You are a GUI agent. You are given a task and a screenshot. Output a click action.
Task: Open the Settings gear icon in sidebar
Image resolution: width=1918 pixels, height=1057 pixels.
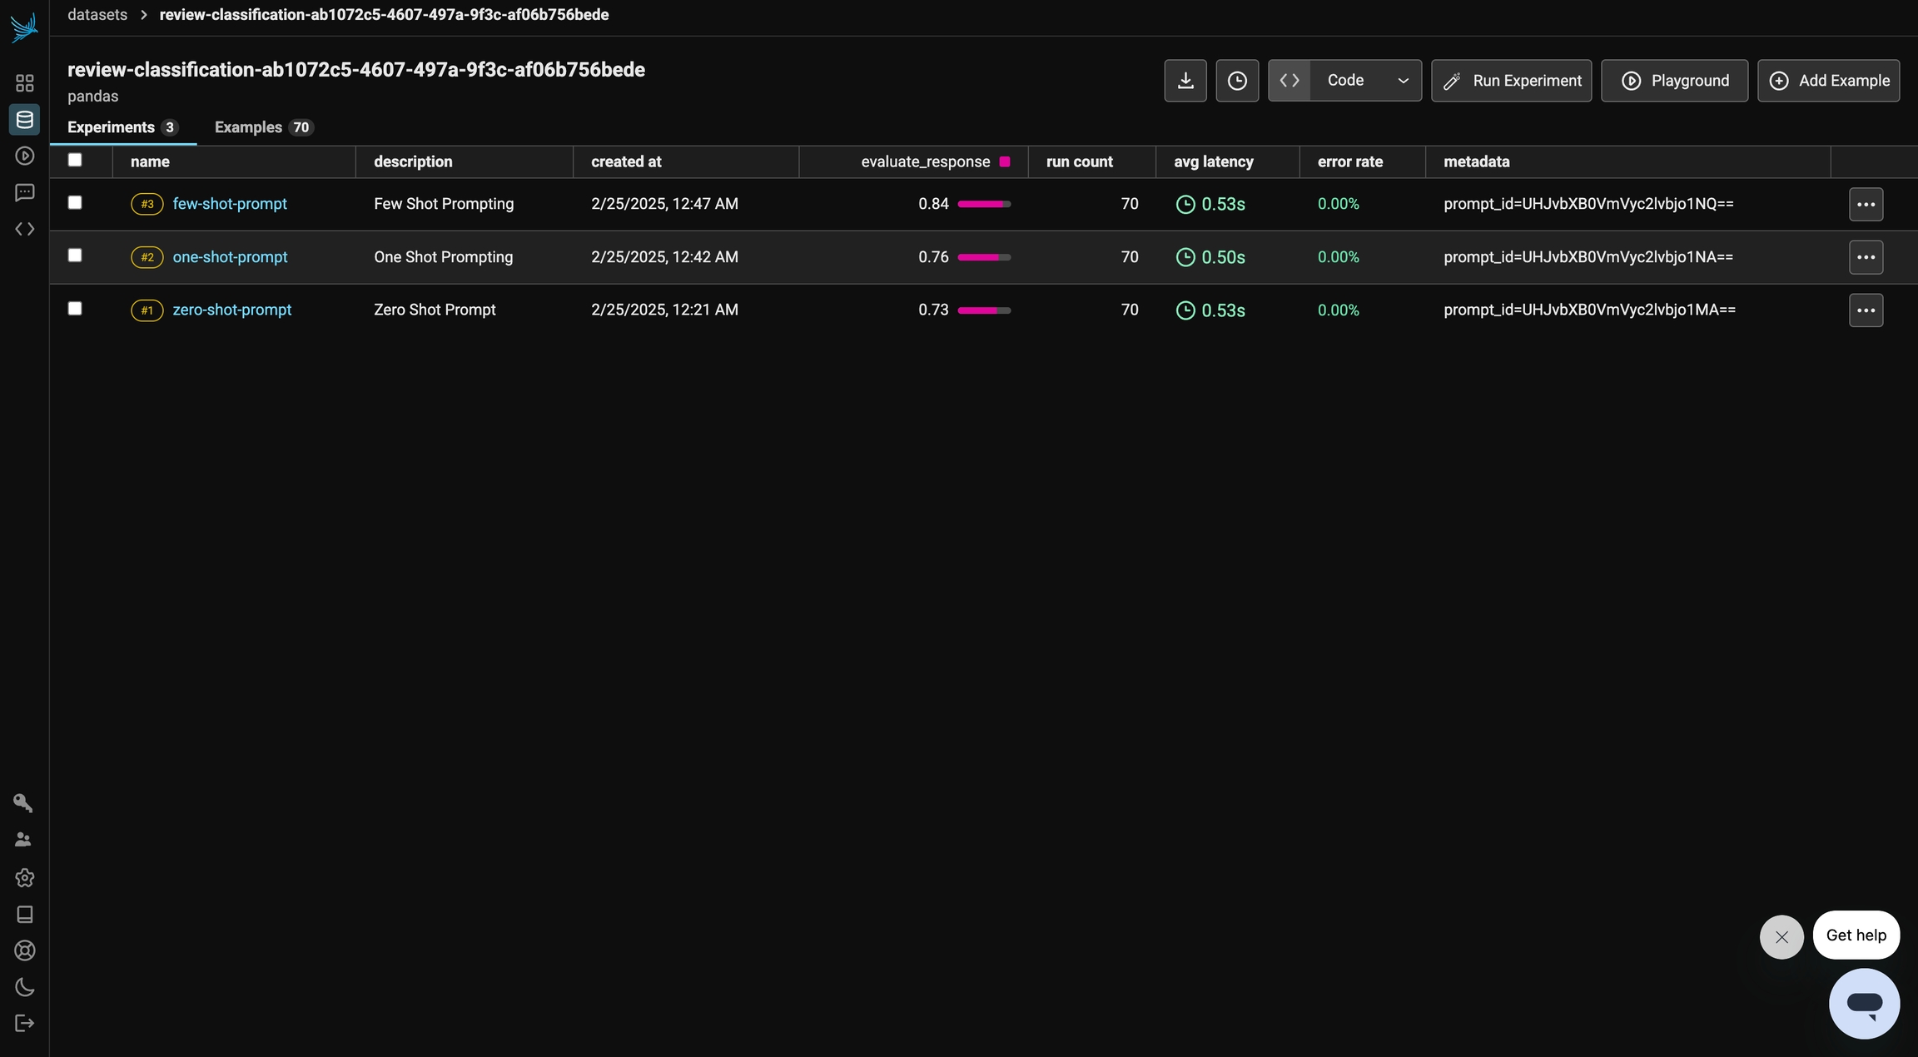tap(24, 877)
